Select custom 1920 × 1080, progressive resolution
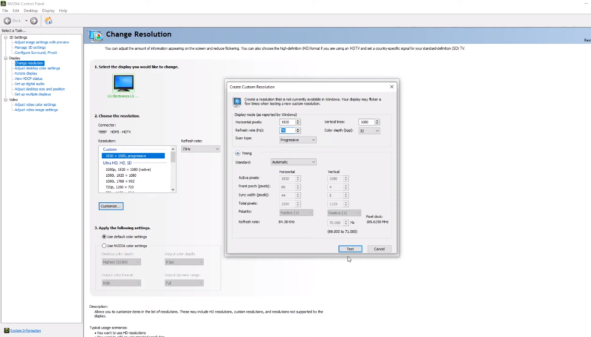Viewport: 591px width, 337px height. pos(133,156)
